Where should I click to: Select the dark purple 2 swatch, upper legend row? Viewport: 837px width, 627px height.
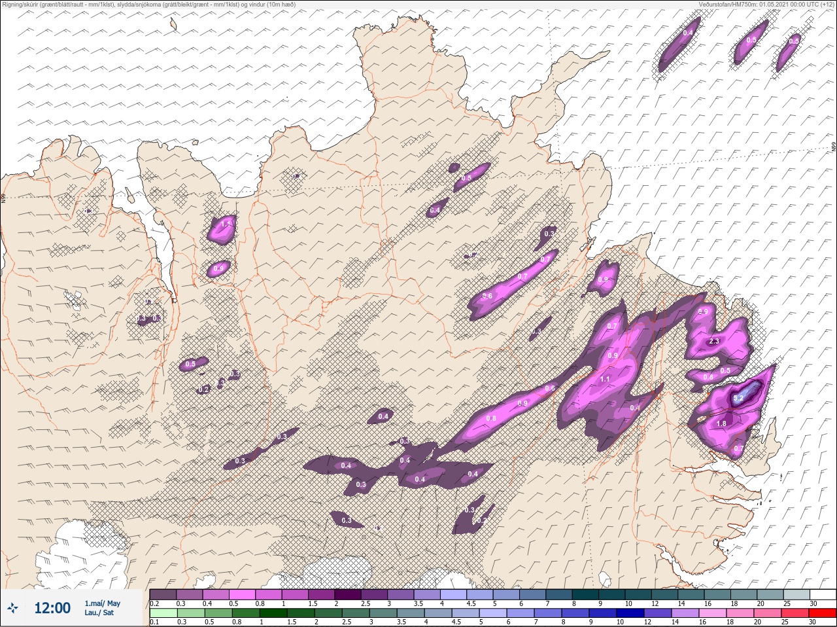[x=348, y=594]
